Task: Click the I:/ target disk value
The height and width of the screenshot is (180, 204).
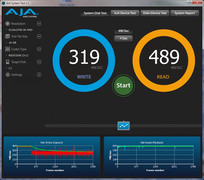Action: point(10,68)
